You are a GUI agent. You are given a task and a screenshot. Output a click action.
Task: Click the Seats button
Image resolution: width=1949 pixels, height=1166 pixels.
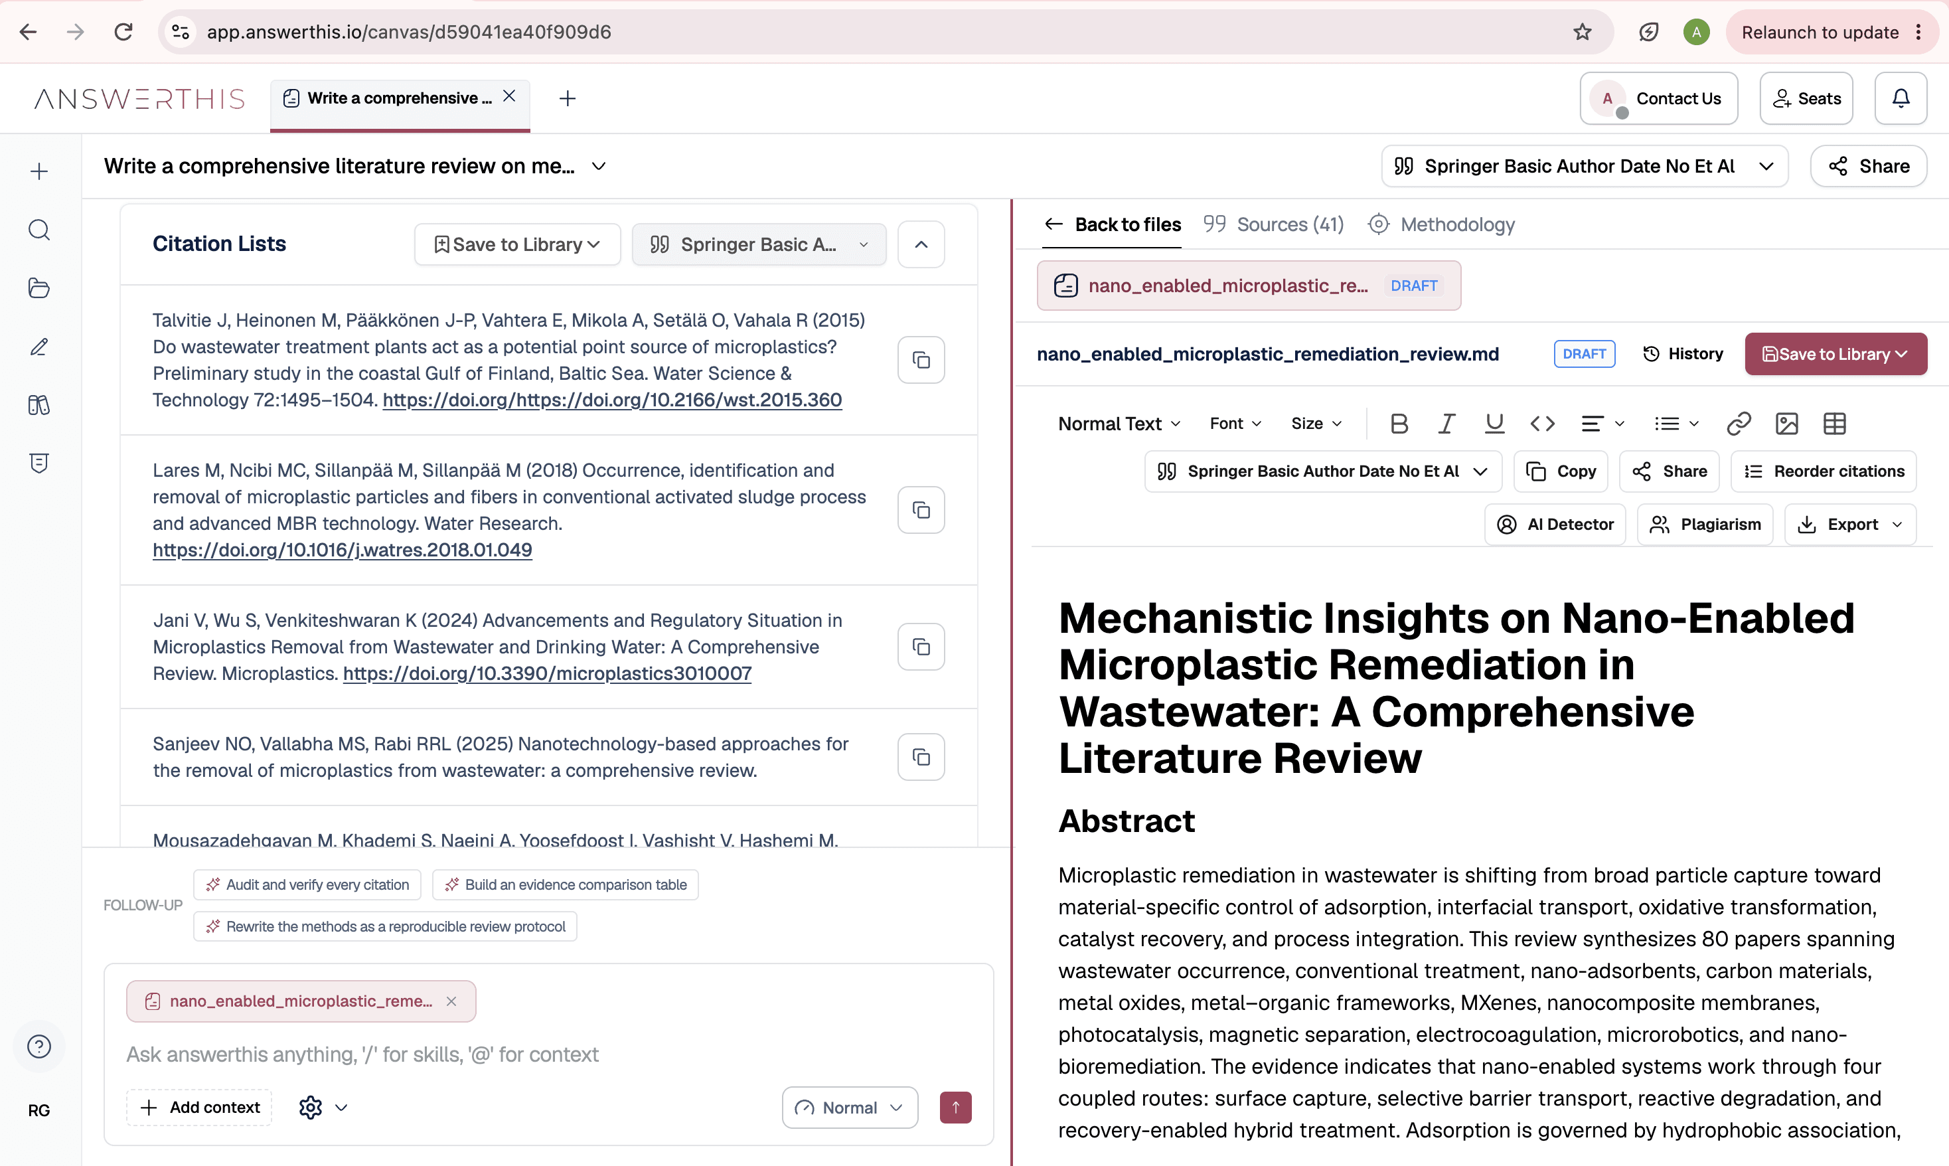point(1806,98)
